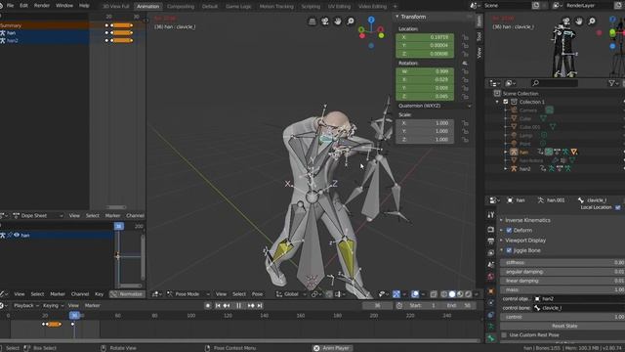625x352 pixels.
Task: Toggle the Local Location checkbox
Action: tap(618, 207)
